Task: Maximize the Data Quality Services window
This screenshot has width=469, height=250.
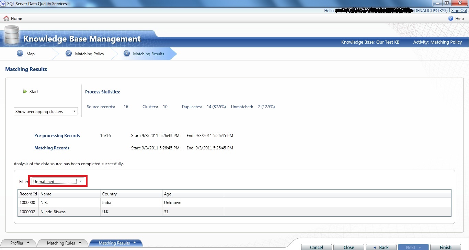Action: (x=447, y=3)
